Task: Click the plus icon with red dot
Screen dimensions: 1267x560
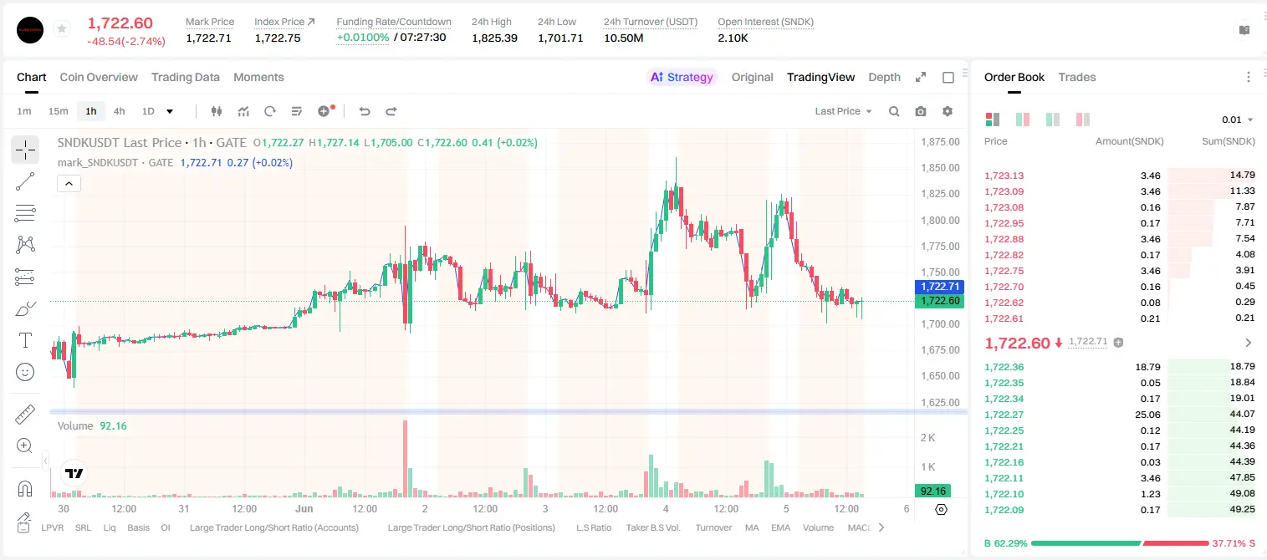Action: 325,111
